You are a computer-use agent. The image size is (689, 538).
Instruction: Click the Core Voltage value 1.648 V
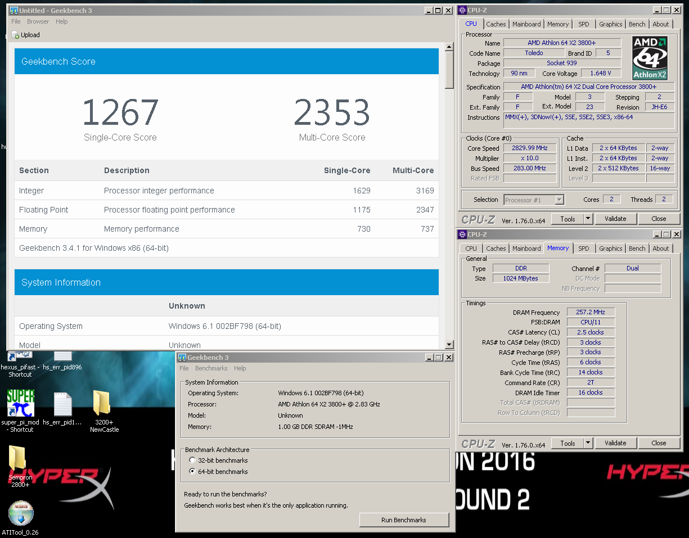(x=600, y=73)
